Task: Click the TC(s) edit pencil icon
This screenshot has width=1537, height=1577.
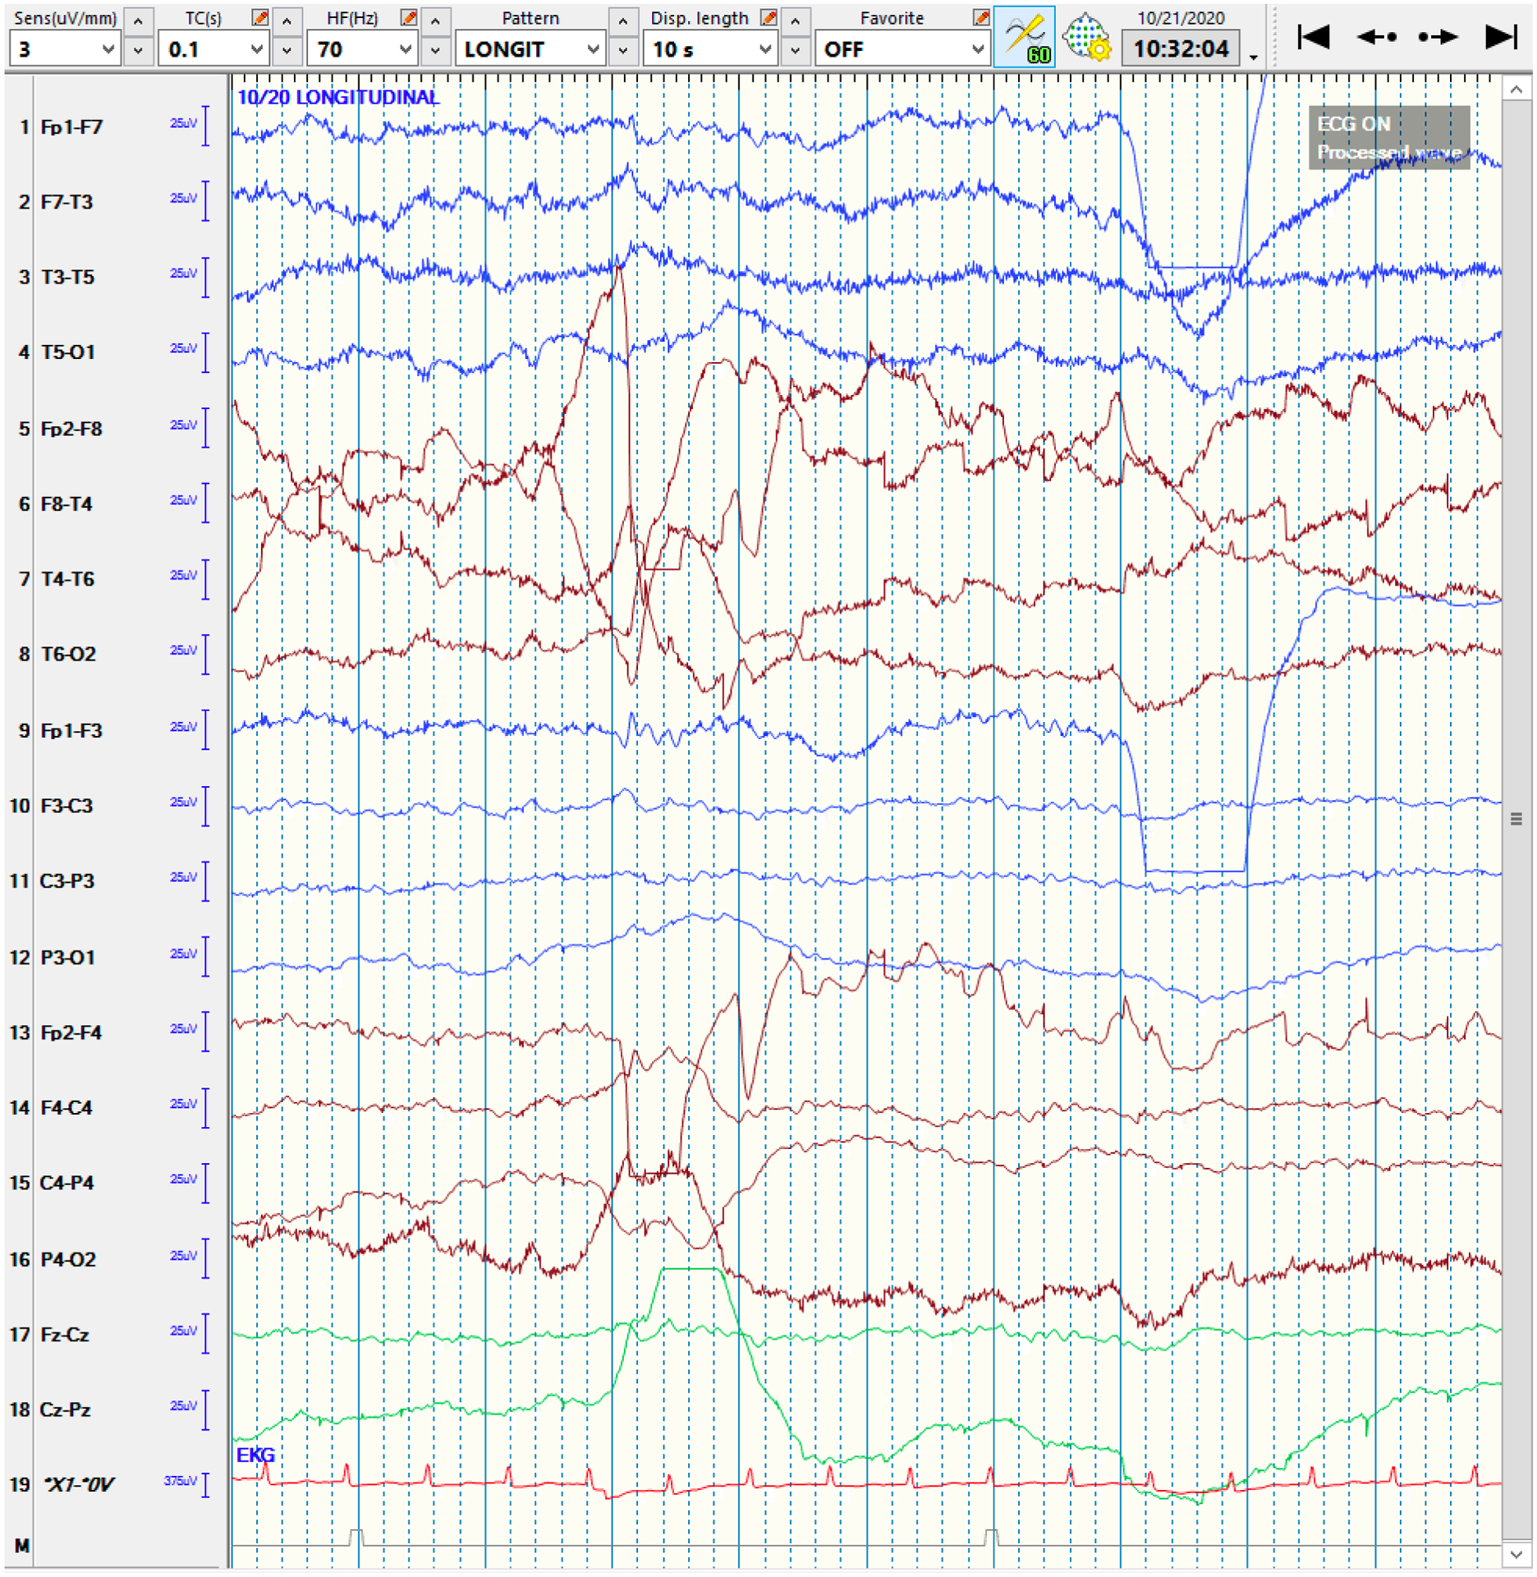Action: point(259,17)
